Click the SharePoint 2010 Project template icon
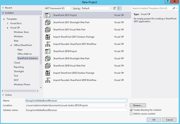180x124 pixels. [48, 51]
